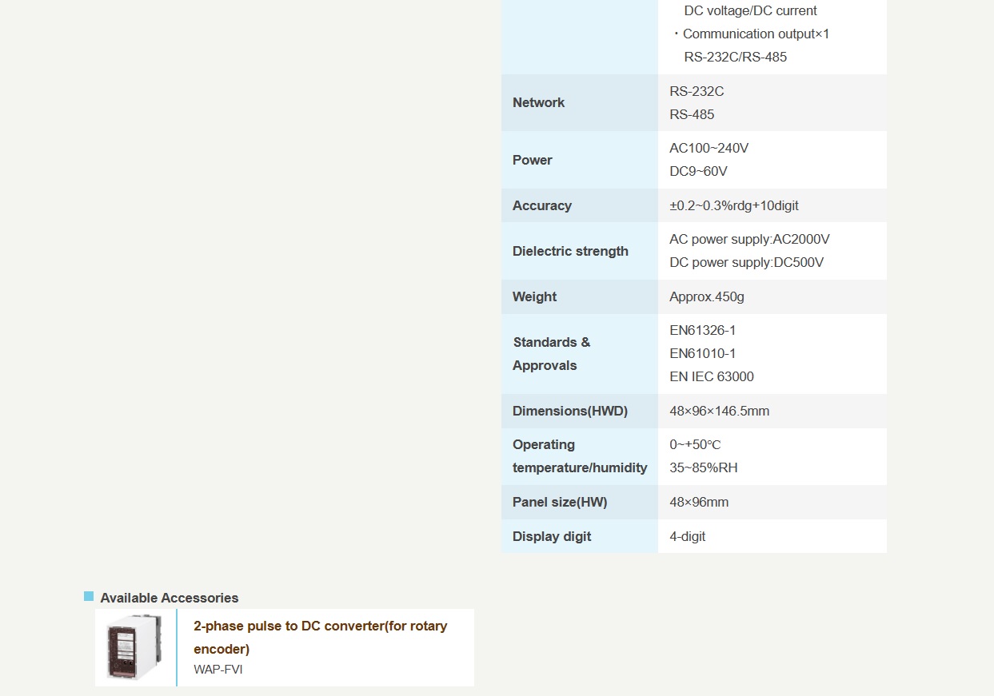
Task: Click the Standards & Approvals label
Action: coord(551,353)
